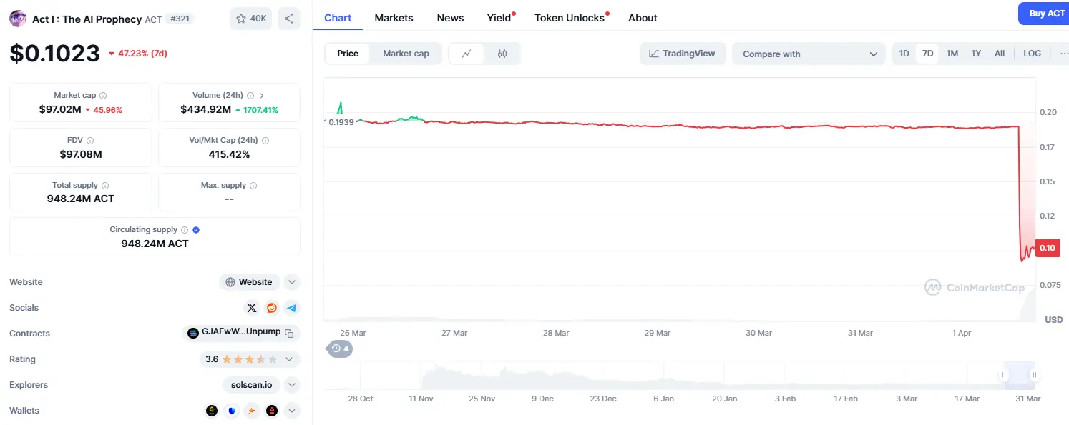Screen dimensions: 1069x425
Task: Click the left handle of range slider
Action: click(1004, 375)
